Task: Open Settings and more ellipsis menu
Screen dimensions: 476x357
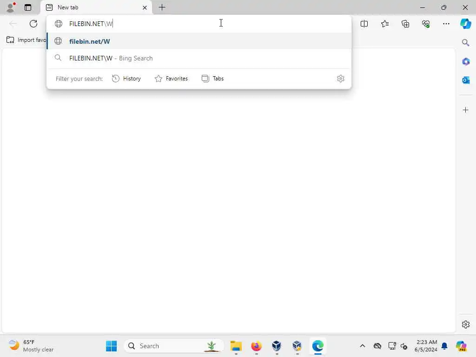Action: (446, 24)
